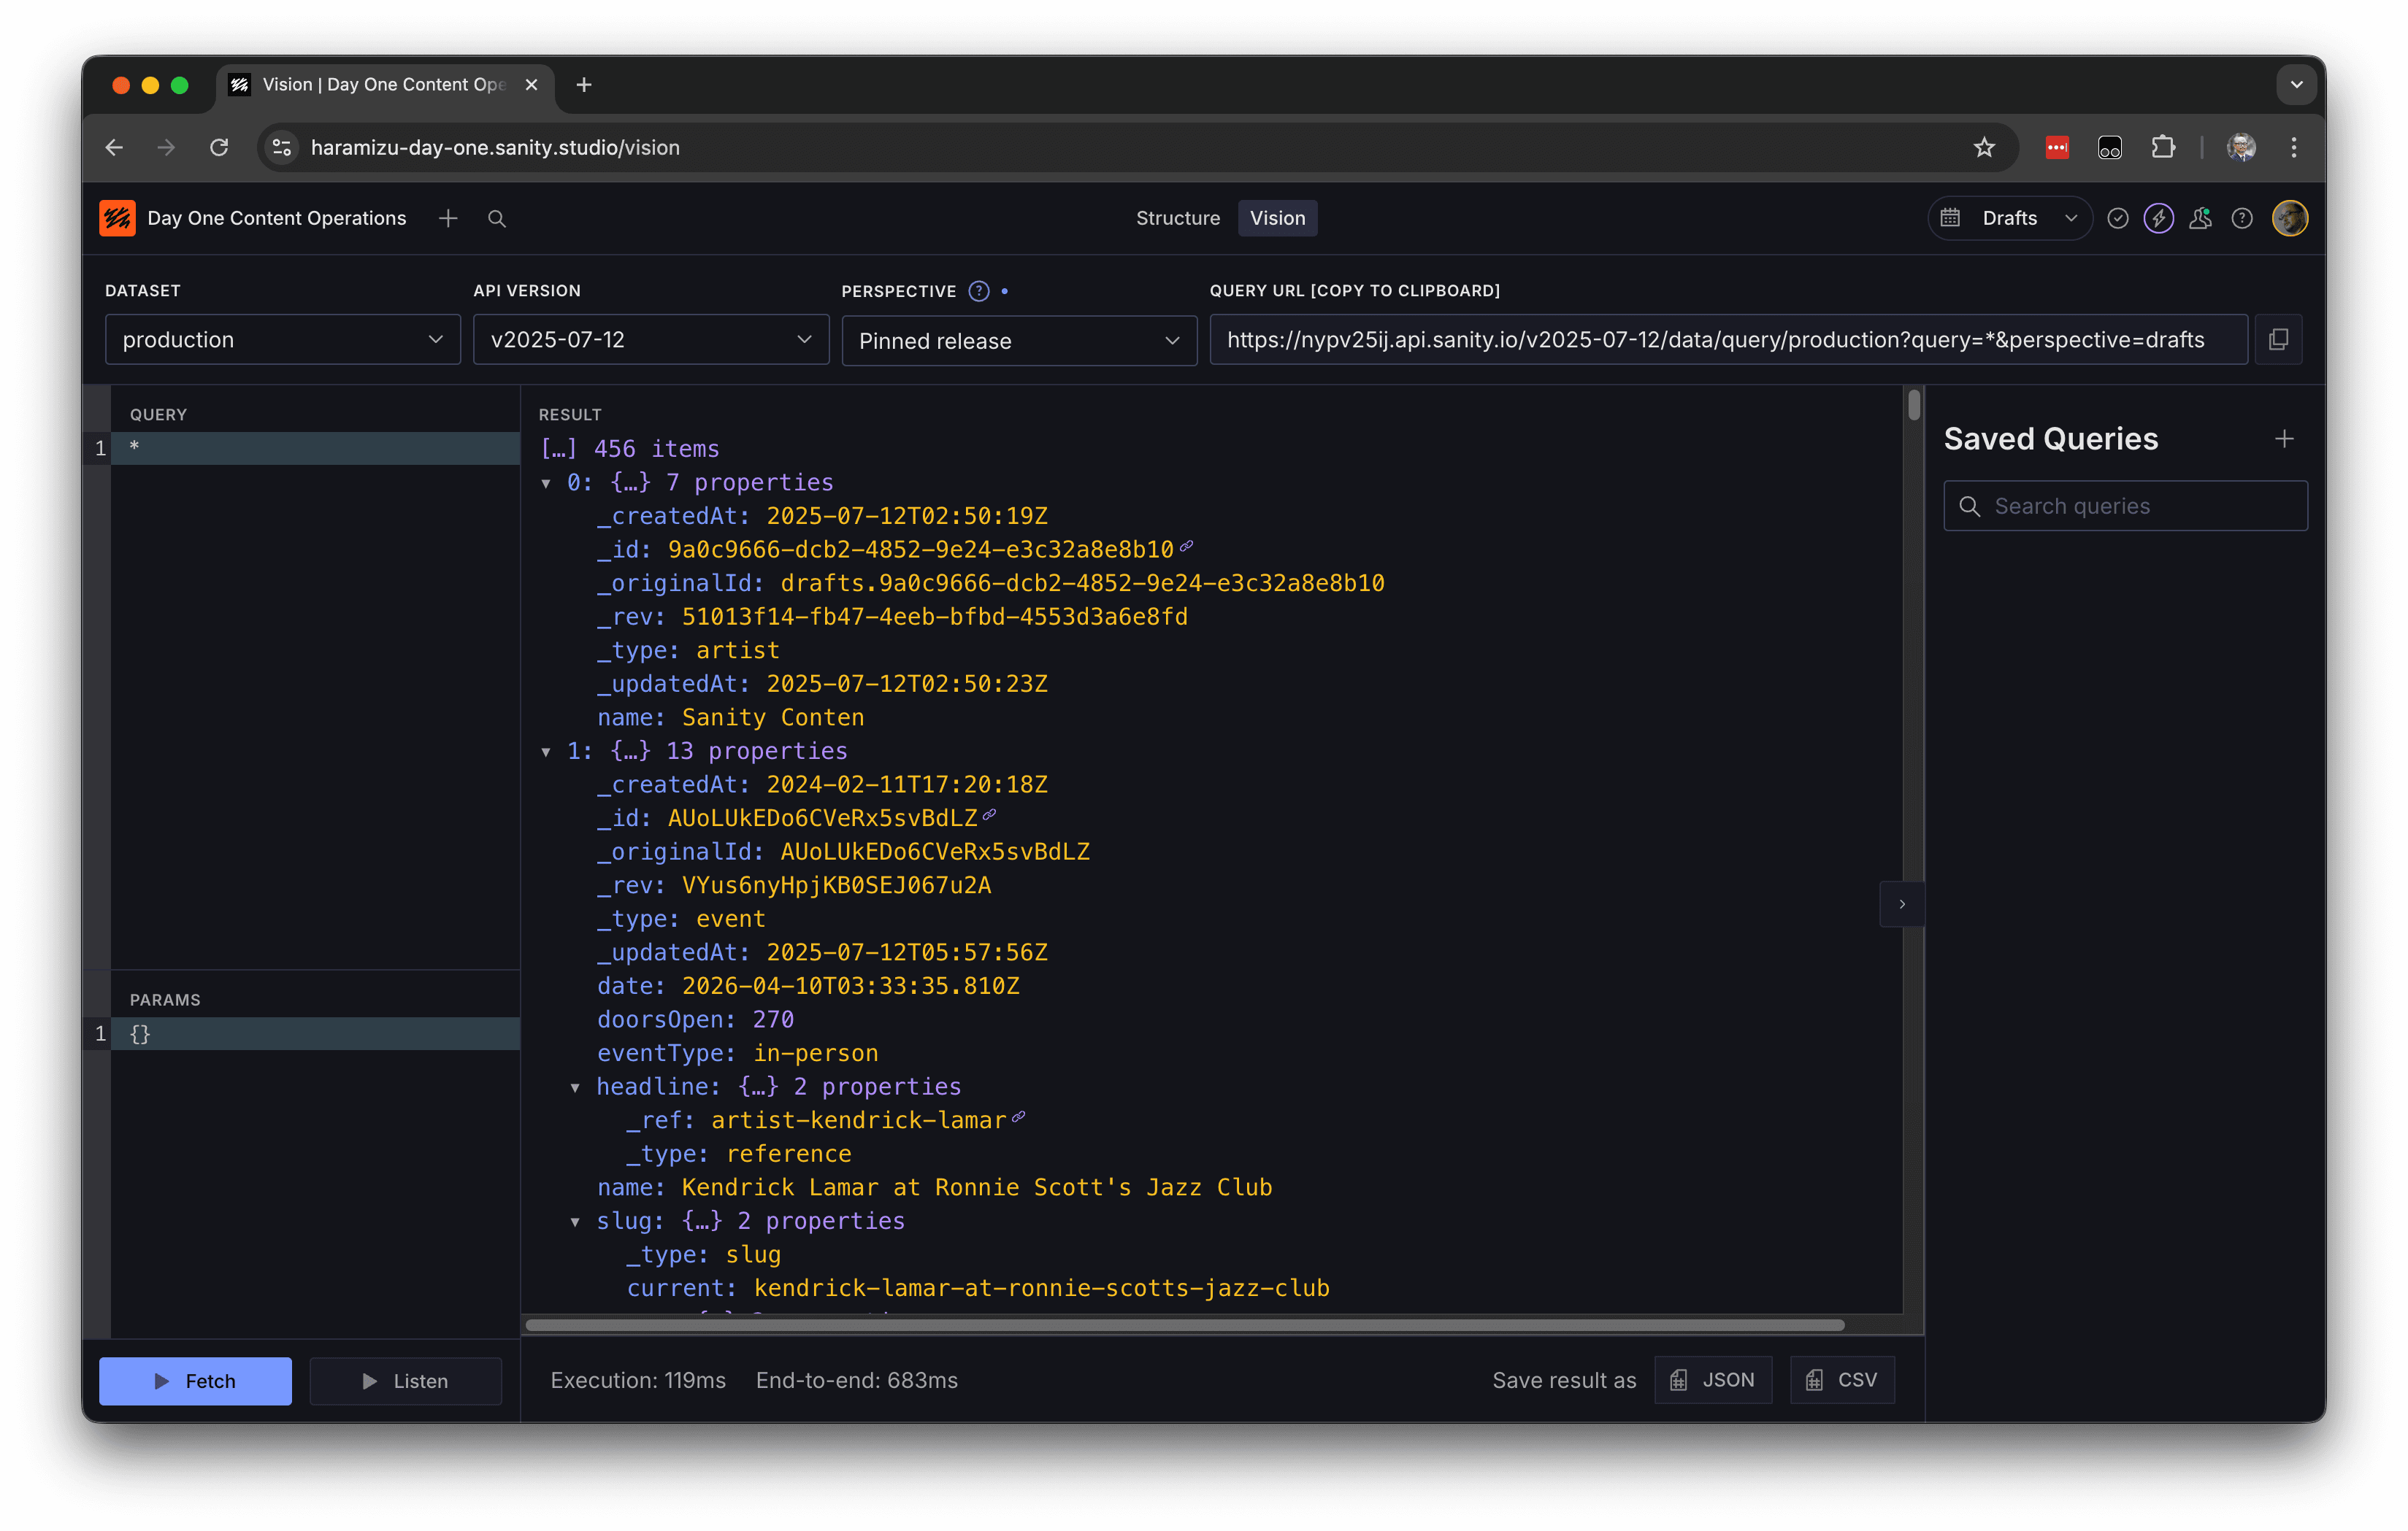Collapse the headline object in results

(575, 1087)
